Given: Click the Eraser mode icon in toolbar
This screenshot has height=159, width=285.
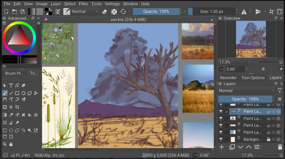Looking at the screenshot, I should [104, 12].
